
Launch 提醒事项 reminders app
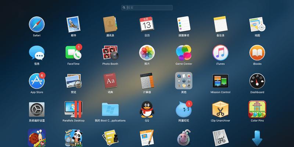[x=184, y=24]
